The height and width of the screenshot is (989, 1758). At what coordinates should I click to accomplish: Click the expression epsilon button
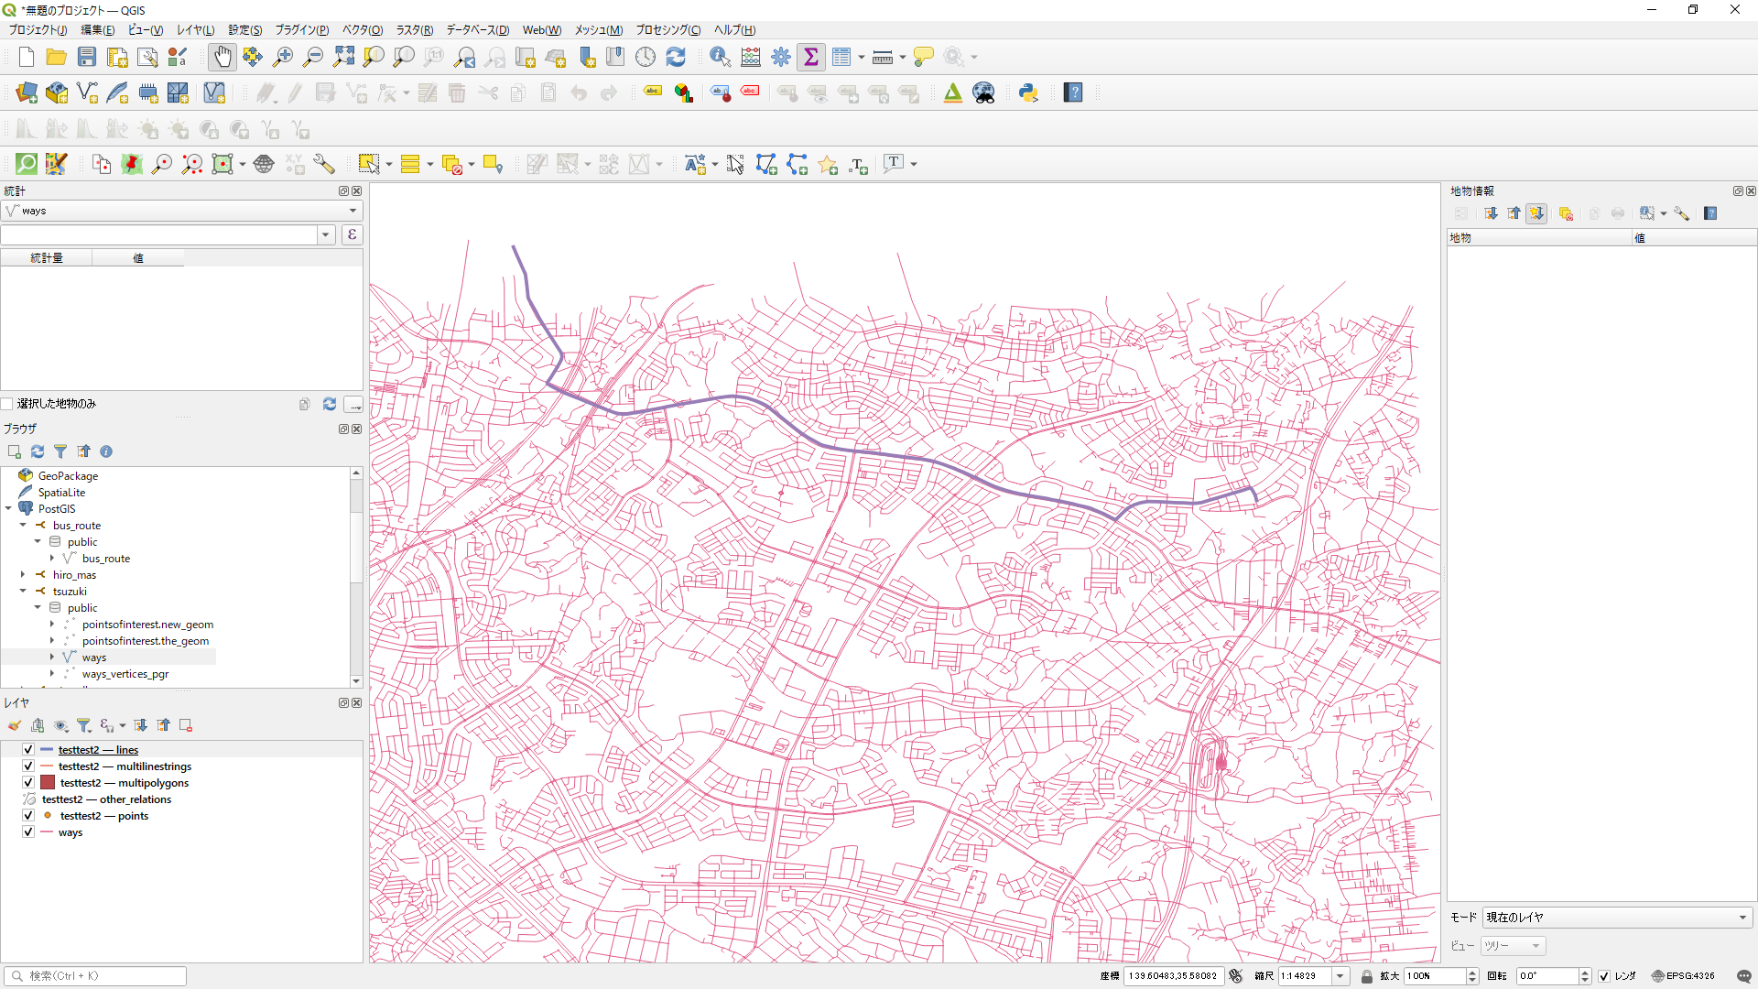tap(352, 235)
